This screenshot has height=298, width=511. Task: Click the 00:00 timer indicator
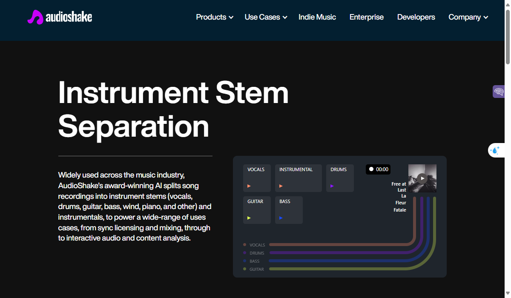(x=378, y=169)
